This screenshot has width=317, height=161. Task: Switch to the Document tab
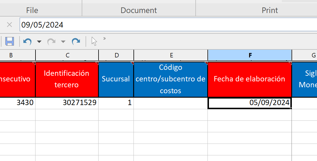click(x=139, y=10)
